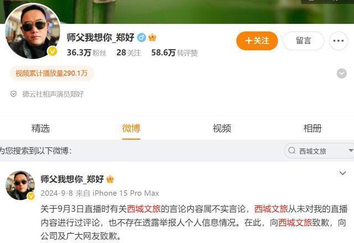Expand profile details with gray chevron circle

click(342, 73)
